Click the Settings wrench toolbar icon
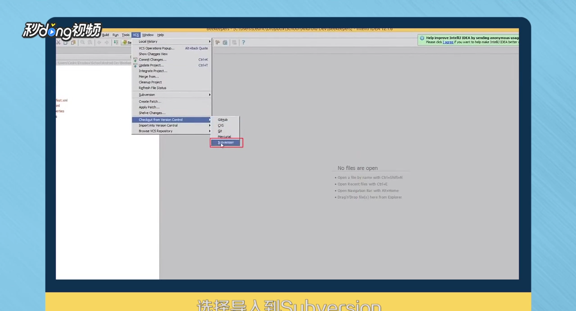This screenshot has height=311, width=576. pyautogui.click(x=218, y=43)
